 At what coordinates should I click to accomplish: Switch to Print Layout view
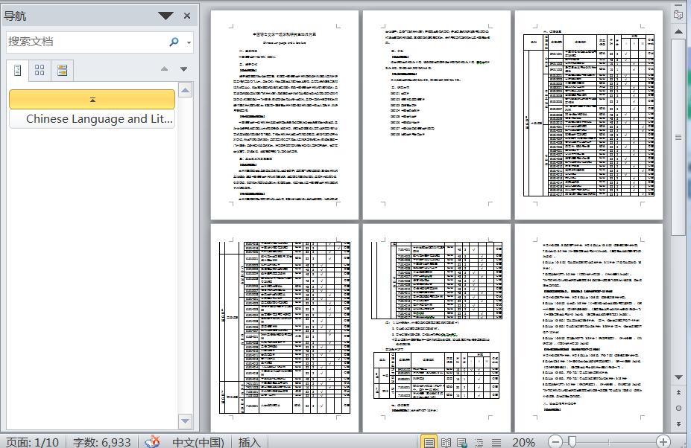[429, 442]
